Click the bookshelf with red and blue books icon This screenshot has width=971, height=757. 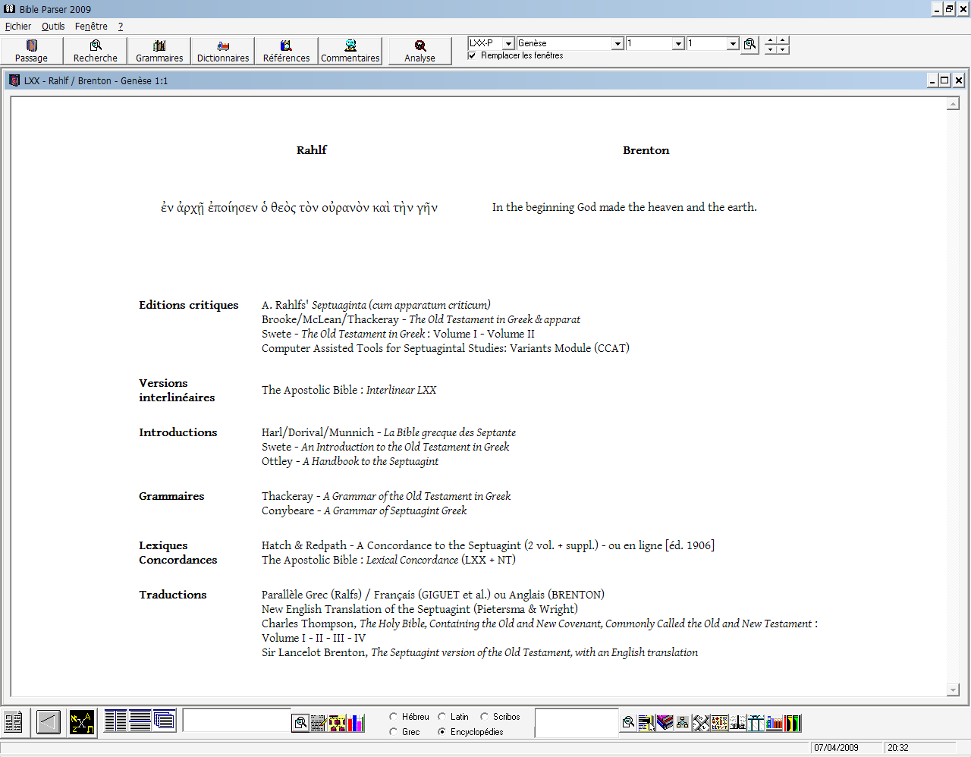point(775,723)
